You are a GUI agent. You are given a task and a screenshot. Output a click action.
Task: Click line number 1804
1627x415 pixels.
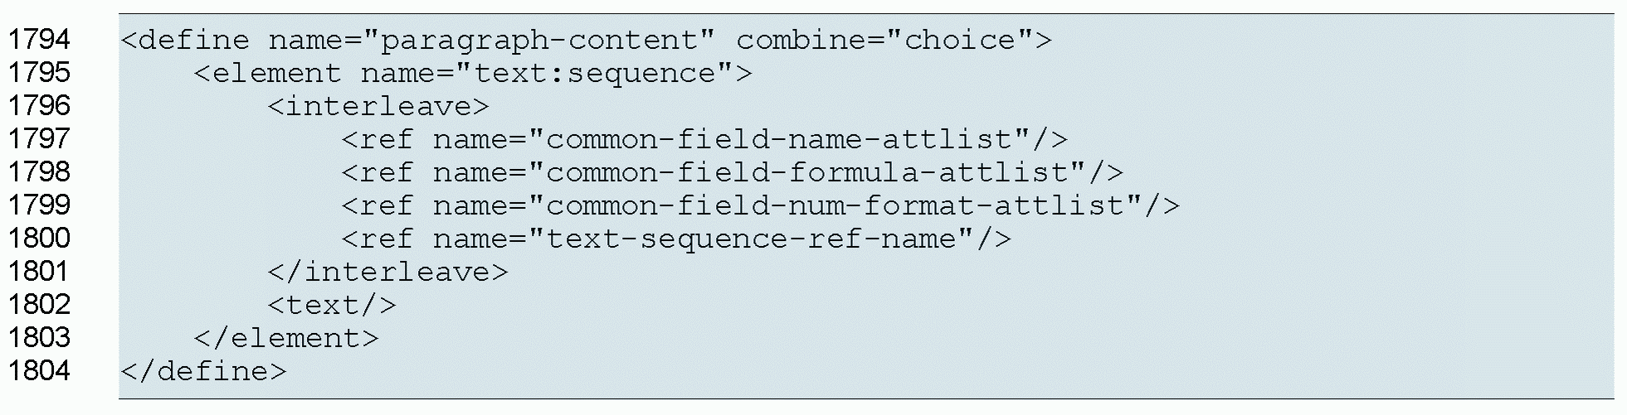click(39, 371)
